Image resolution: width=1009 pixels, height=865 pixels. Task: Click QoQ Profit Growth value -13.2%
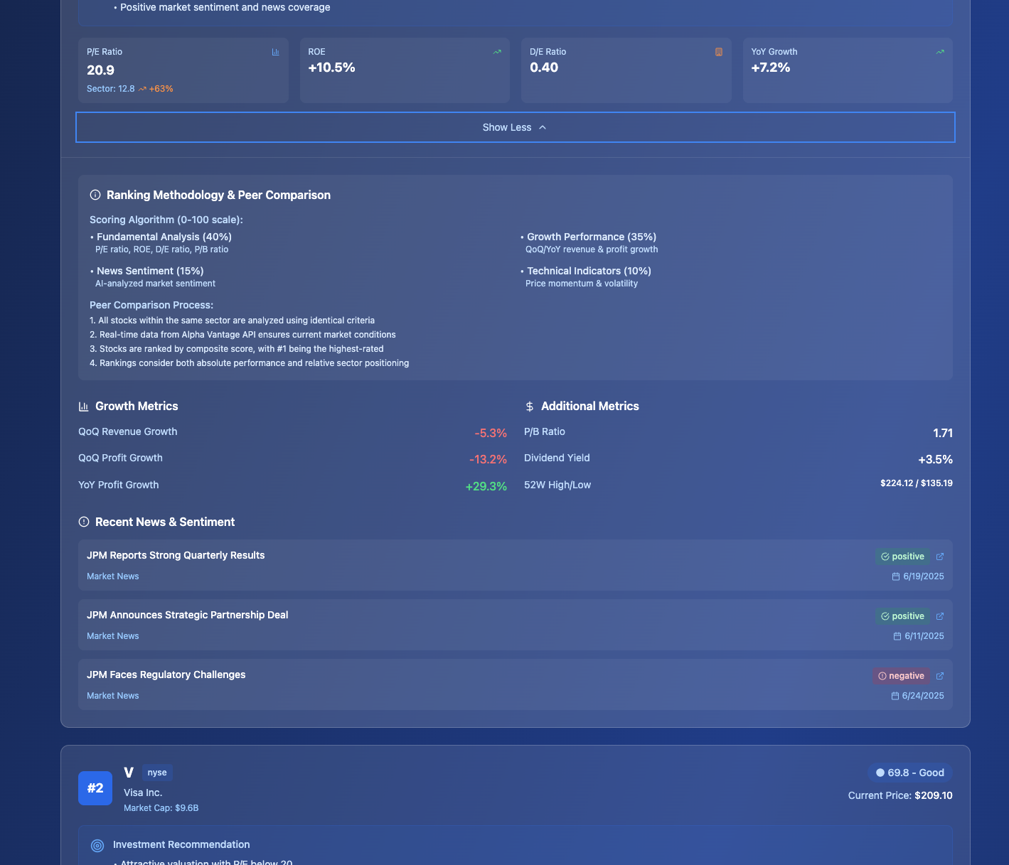click(x=488, y=459)
